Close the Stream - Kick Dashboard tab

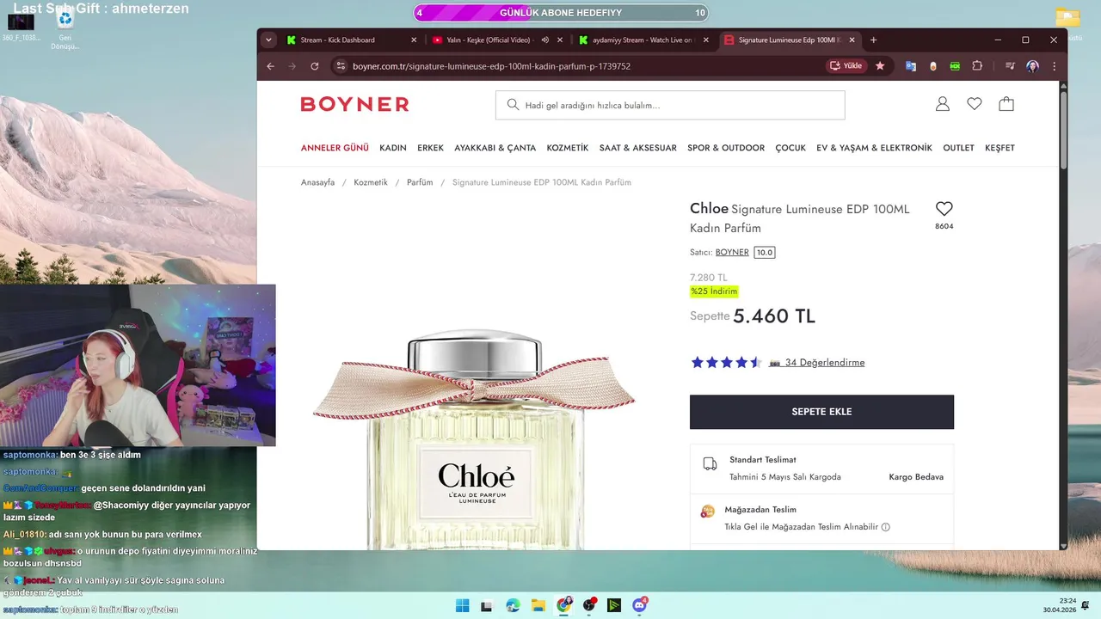pyautogui.click(x=414, y=40)
